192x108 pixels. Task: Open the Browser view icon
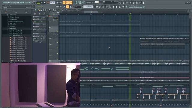(x=110, y=7)
